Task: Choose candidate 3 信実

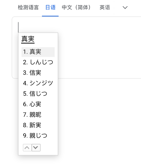Action: tap(38, 73)
